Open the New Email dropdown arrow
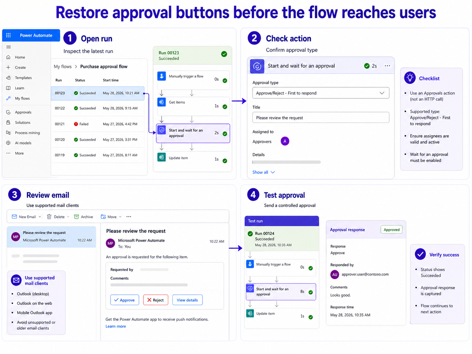Screen dimensions: 472x354 click(x=40, y=217)
